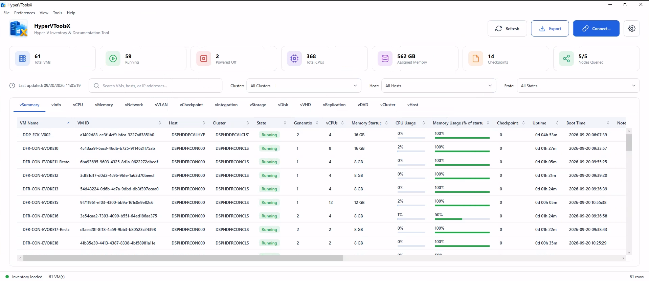649x281 pixels.
Task: Click the Checkpoints file icon
Action: 476,58
